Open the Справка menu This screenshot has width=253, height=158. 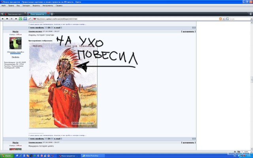[x=59, y=6]
